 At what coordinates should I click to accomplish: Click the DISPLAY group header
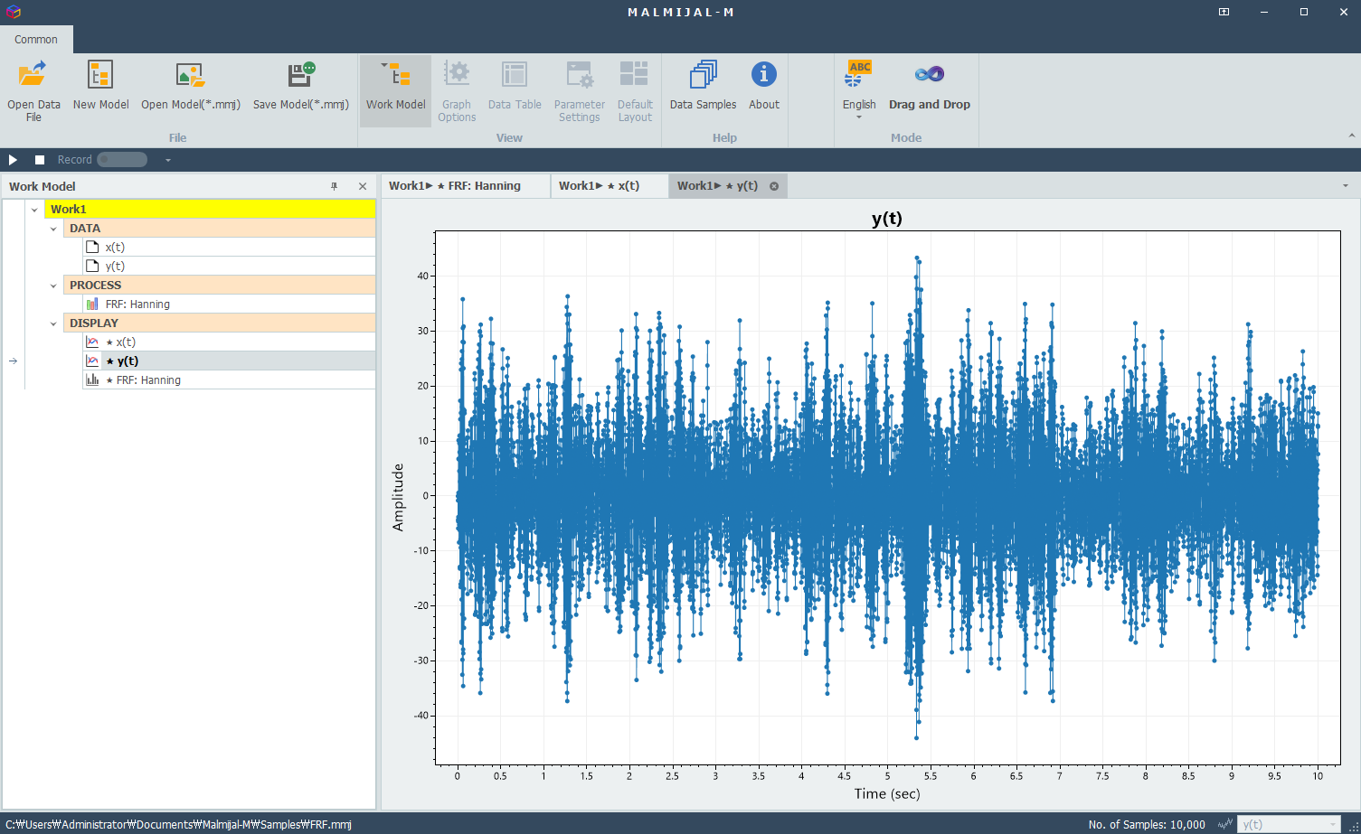[220, 323]
